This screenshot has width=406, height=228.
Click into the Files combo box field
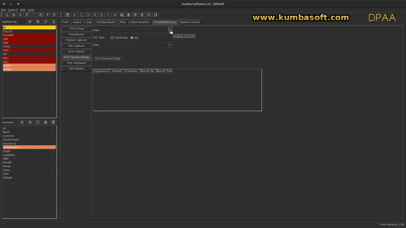click(x=138, y=45)
